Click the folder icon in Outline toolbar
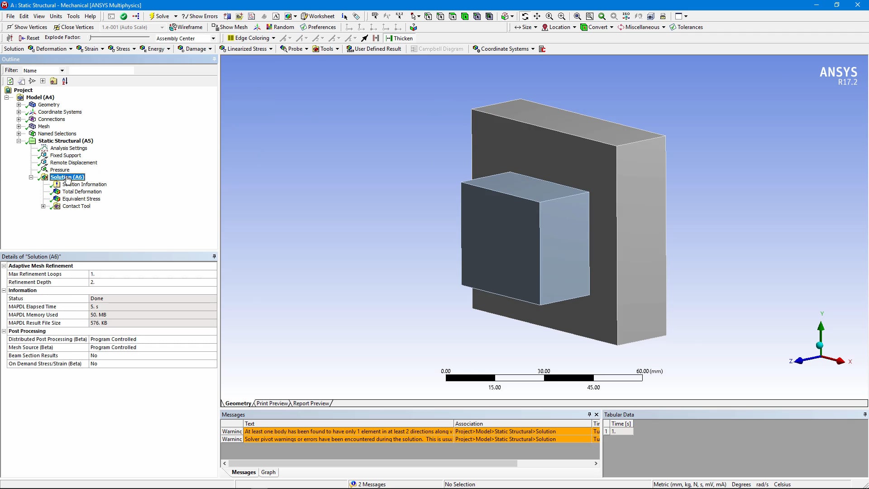Viewport: 869px width, 489px height. [x=53, y=81]
